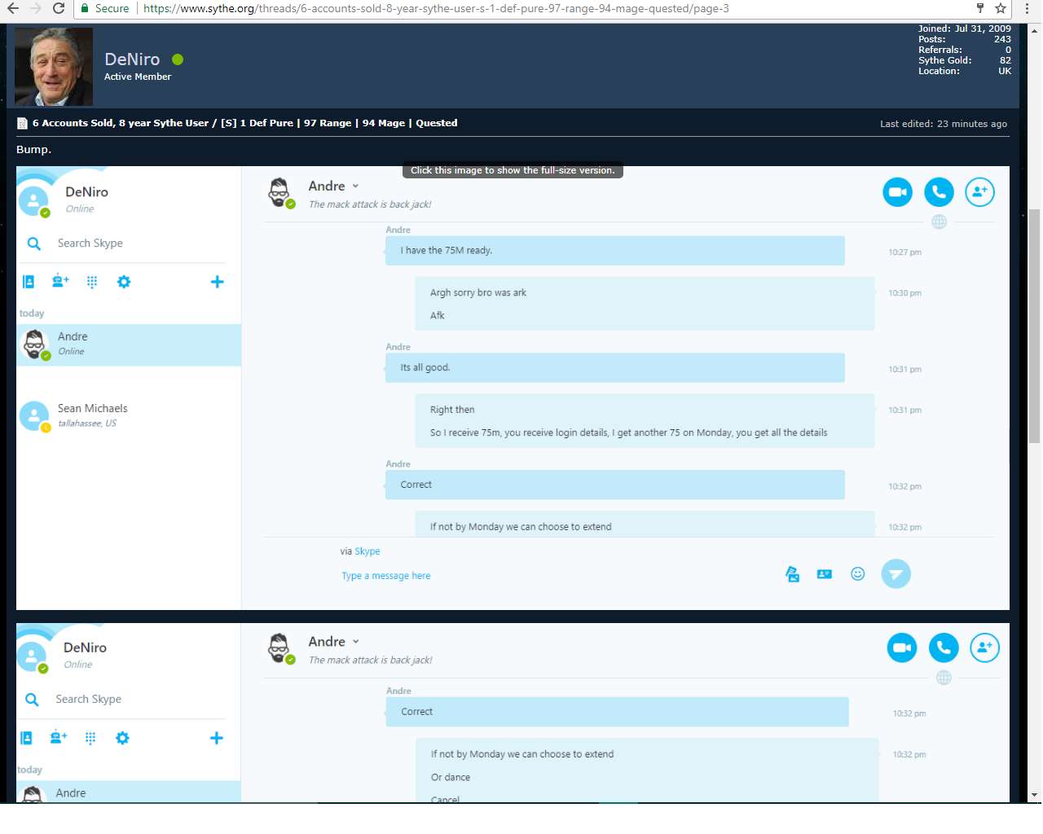Click the scrollbar up arrow
This screenshot has height=834, width=1043.
1035,30
